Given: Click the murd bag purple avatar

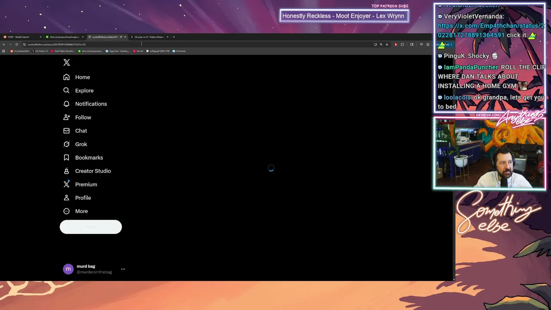Looking at the screenshot, I should [68, 269].
